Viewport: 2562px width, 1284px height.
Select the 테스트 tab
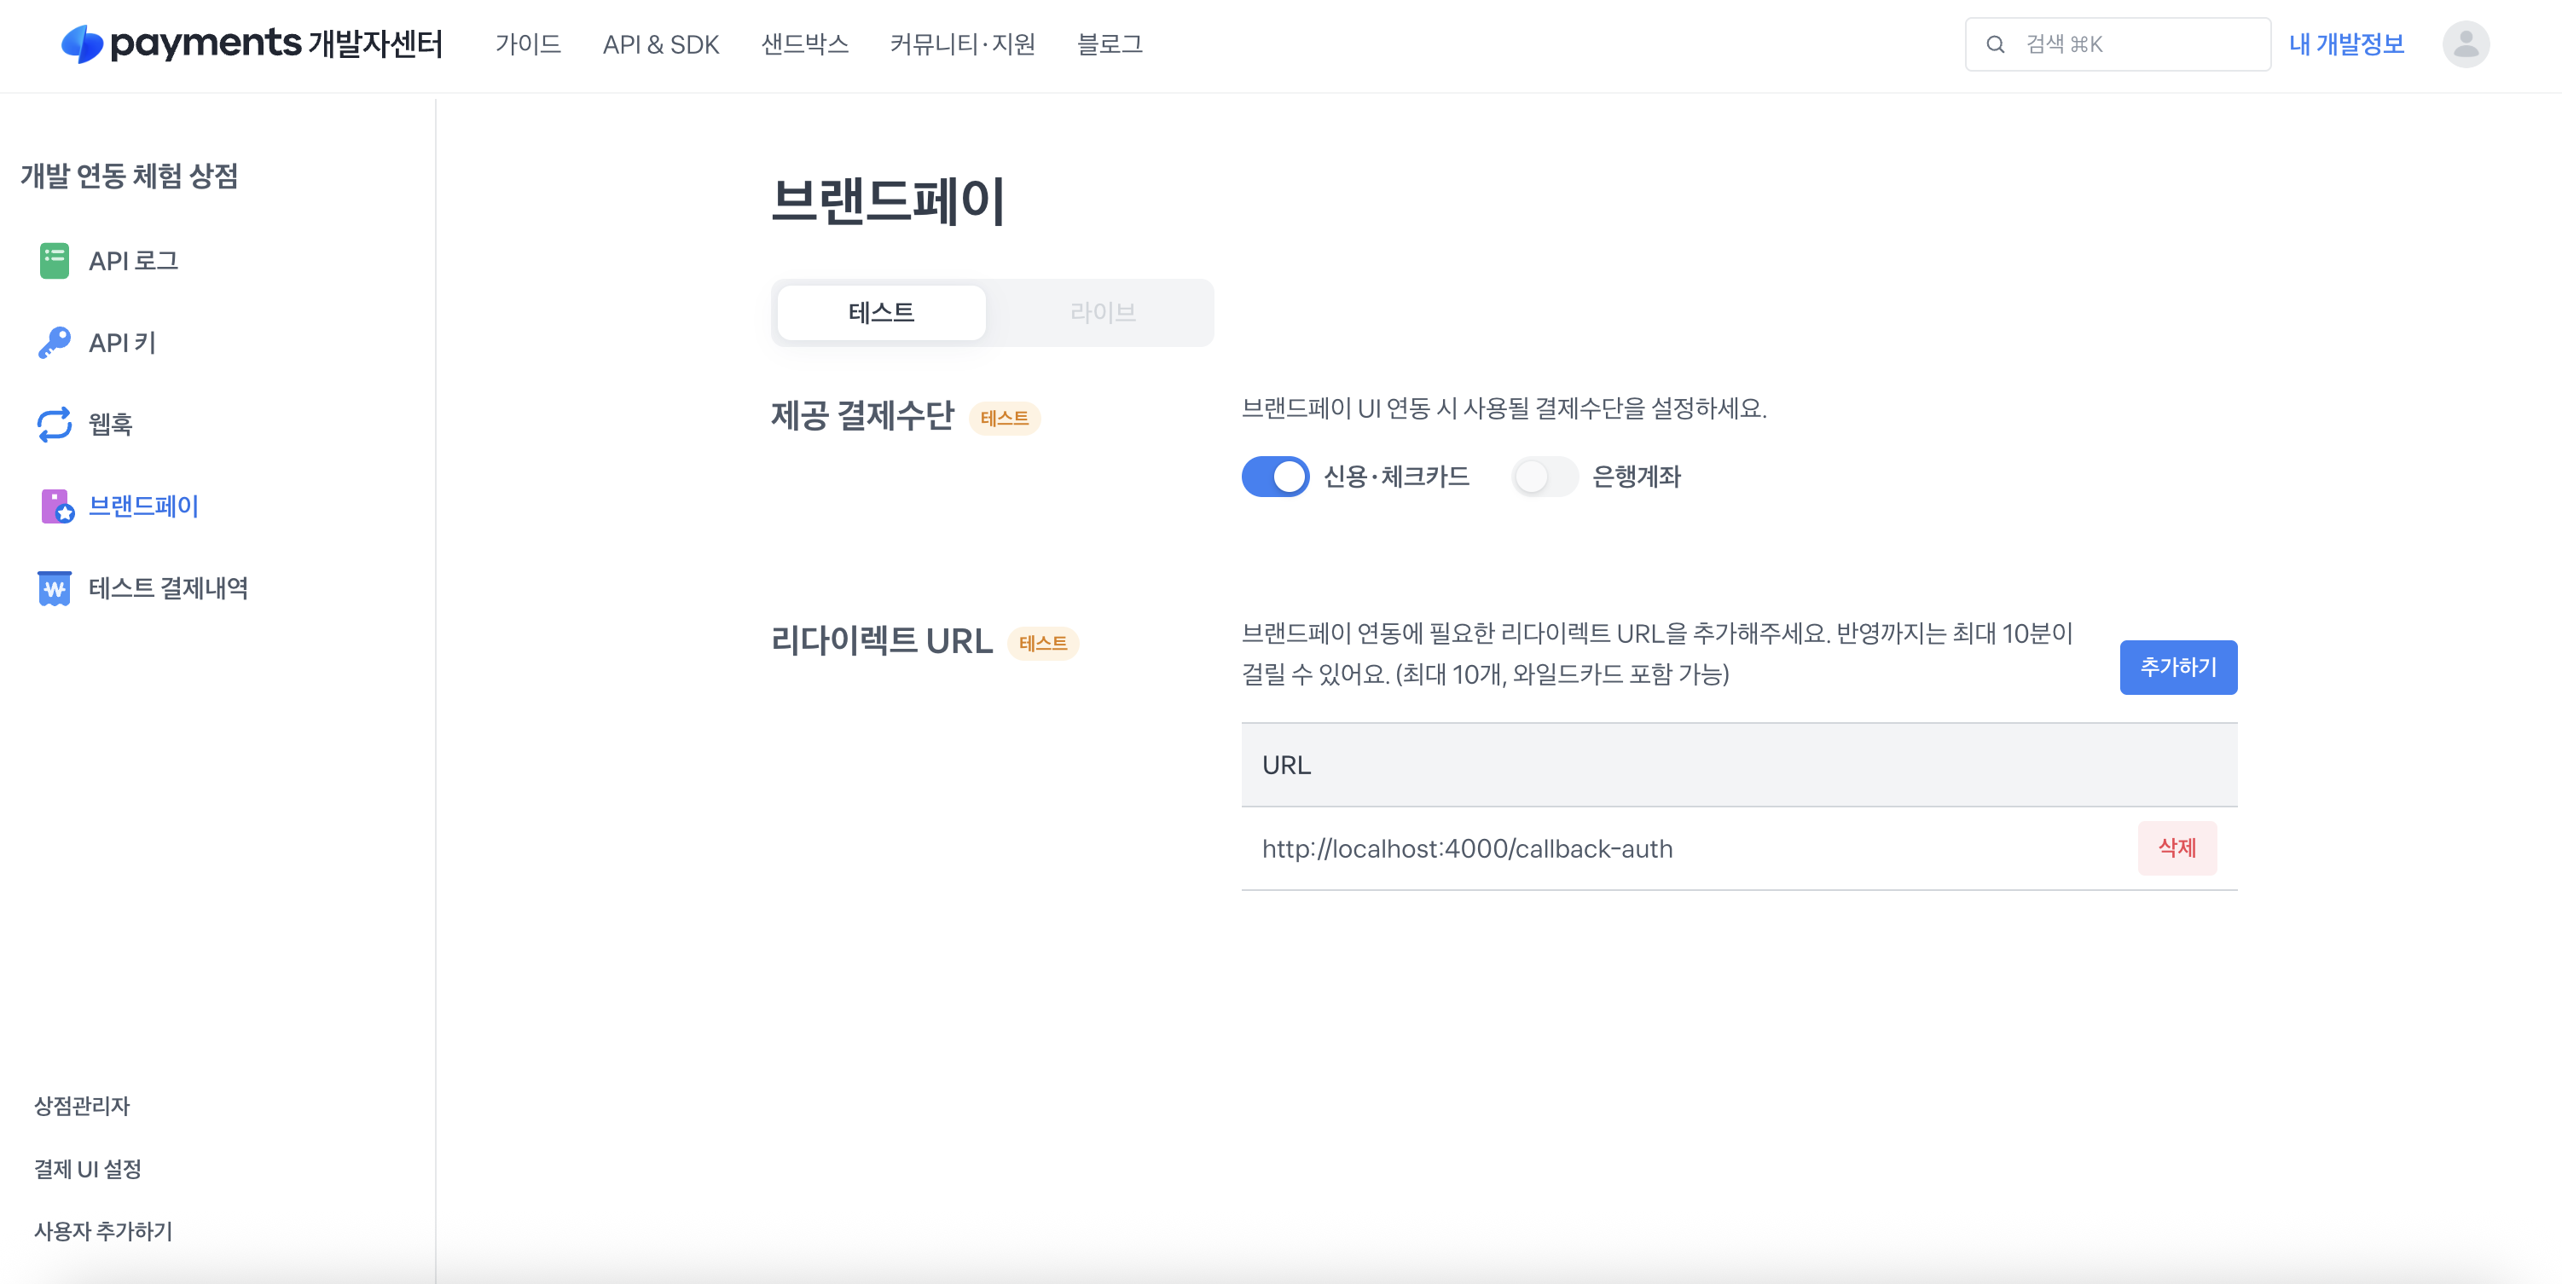point(881,312)
